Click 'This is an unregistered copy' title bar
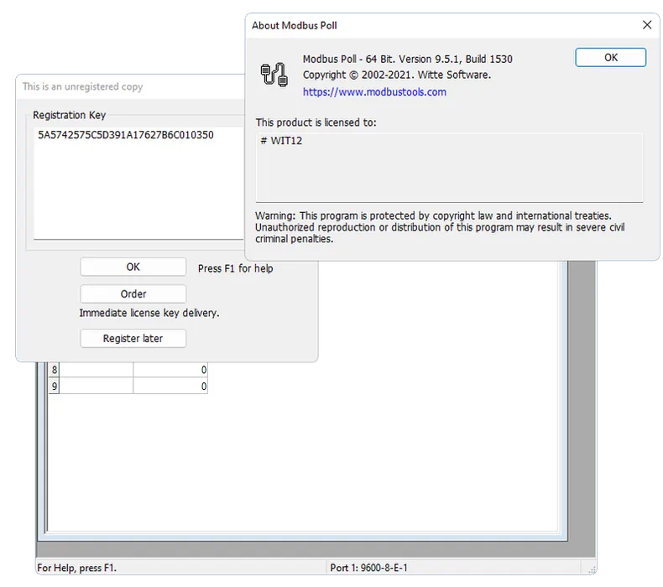The width and height of the screenshot is (663, 587). click(130, 86)
